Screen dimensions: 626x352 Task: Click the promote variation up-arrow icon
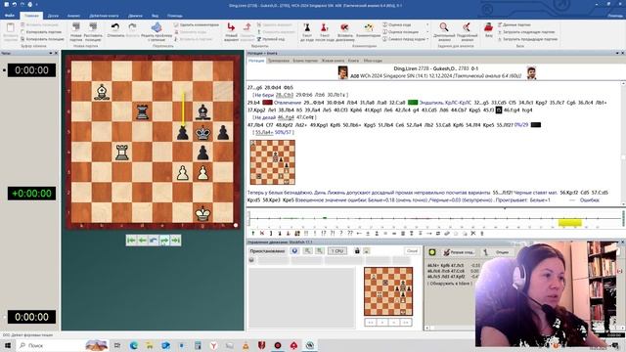click(x=253, y=234)
